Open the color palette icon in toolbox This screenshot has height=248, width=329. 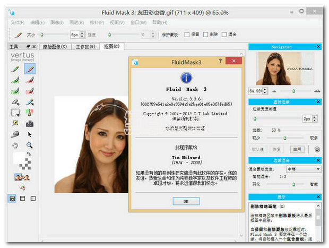pyautogui.click(x=22, y=187)
